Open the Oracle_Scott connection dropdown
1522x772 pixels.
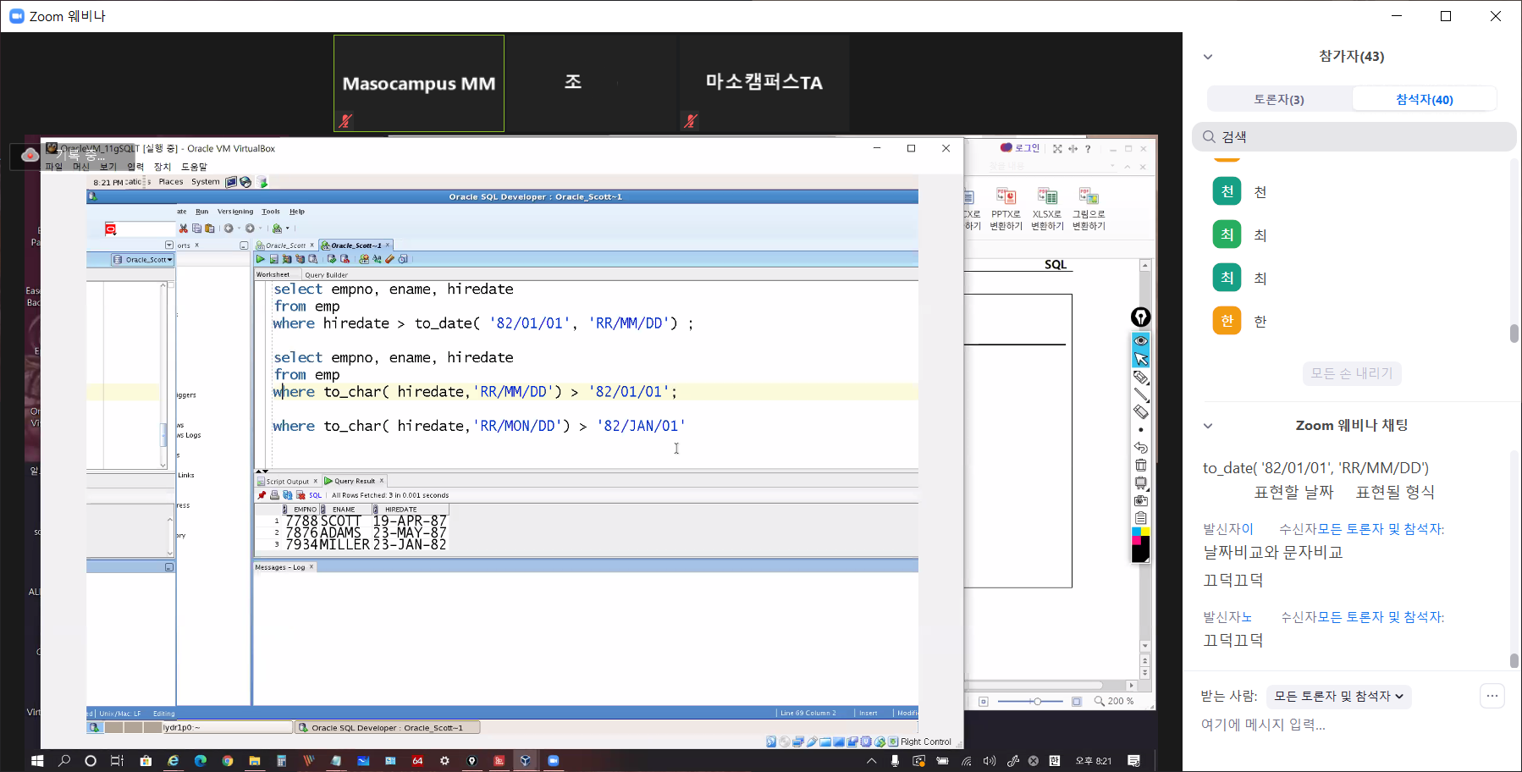tap(143, 260)
